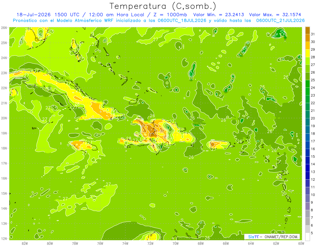Click the '23N' latitude axis label

(4, 73)
